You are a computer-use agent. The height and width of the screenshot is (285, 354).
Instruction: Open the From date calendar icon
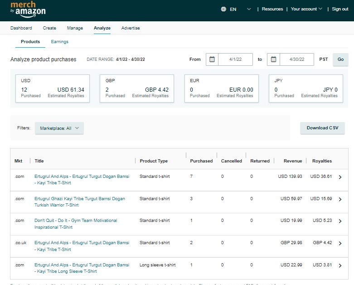coord(212,59)
